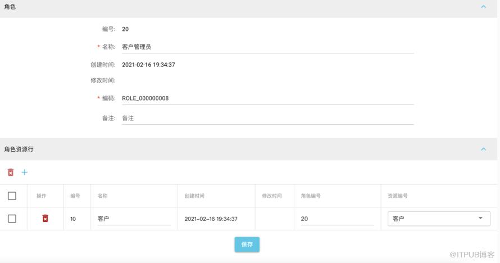Open the 资源编号 dropdown showing 客户
The image size is (500, 263).
439,219
